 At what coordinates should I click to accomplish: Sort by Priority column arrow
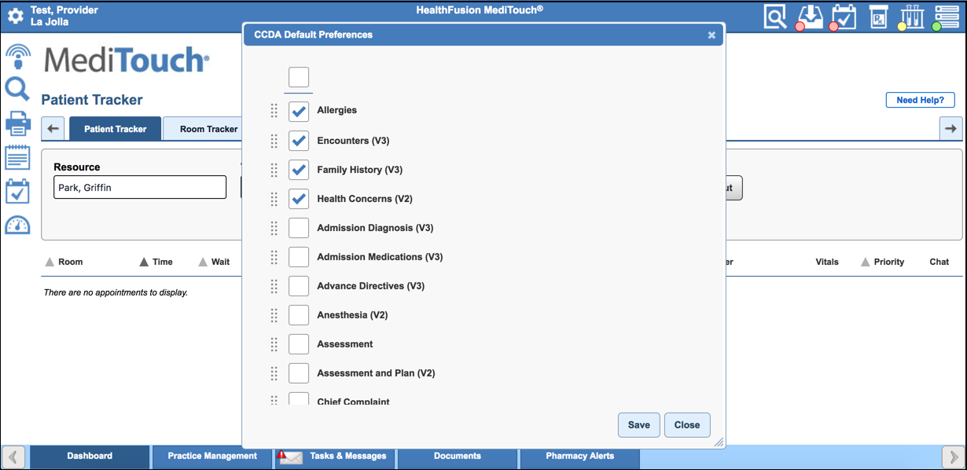tap(866, 262)
